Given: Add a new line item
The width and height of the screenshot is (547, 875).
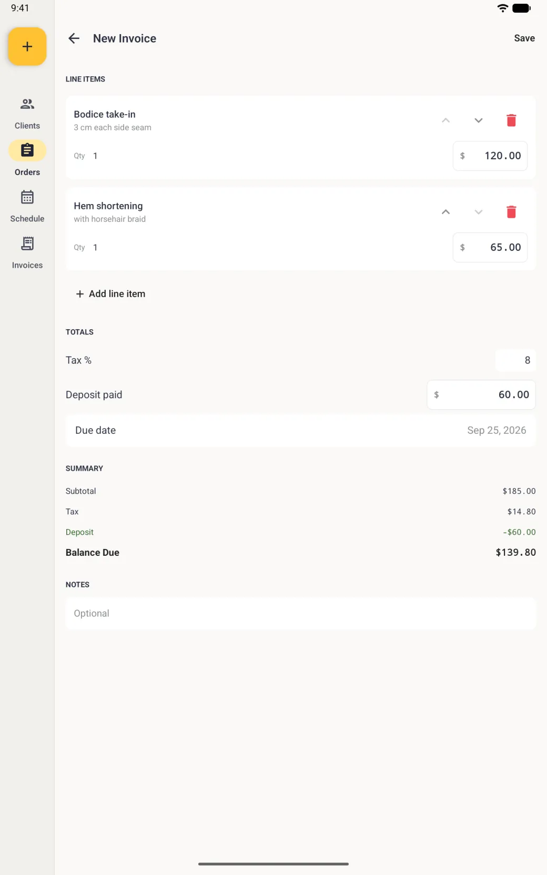Looking at the screenshot, I should coord(110,294).
